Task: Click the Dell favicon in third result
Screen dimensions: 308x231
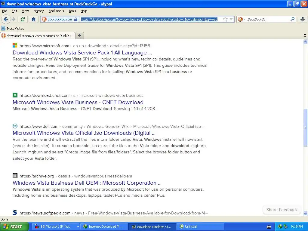Action: tap(15, 126)
